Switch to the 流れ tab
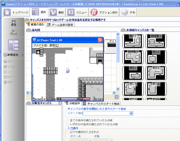This screenshot has height=141, width=180. coord(39,12)
